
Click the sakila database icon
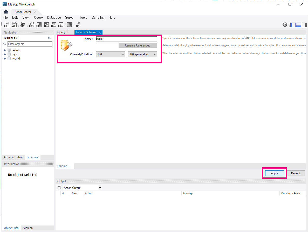coord(9,50)
